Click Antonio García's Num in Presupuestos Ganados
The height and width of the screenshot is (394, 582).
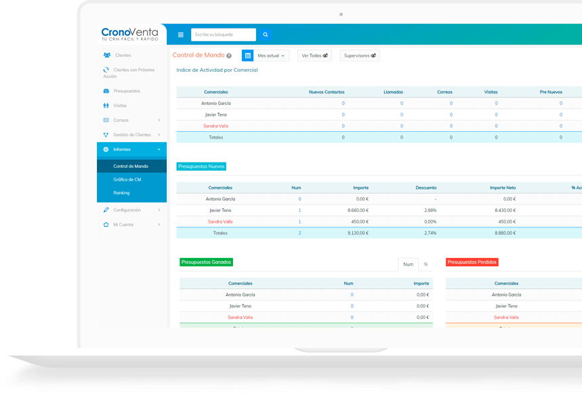[x=352, y=295]
